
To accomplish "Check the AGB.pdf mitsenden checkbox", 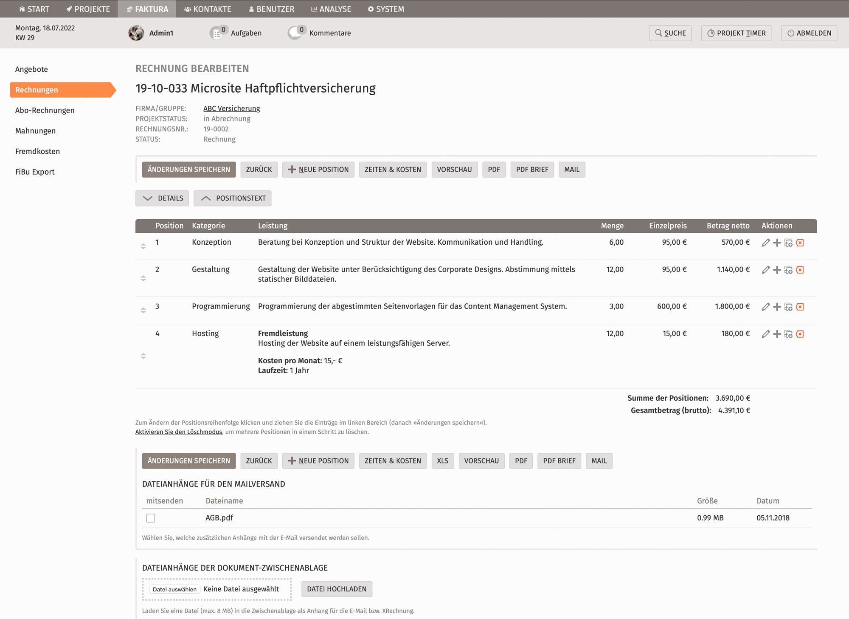I will tap(151, 518).
